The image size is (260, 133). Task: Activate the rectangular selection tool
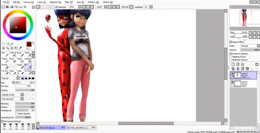pos(3,44)
